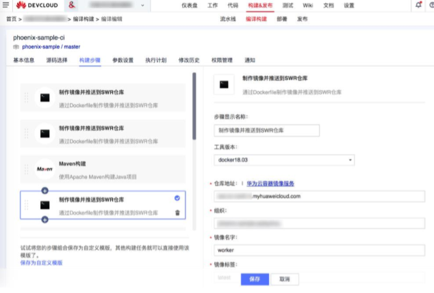
Task: Switch to the 权限管理 tab
Action: pyautogui.click(x=222, y=60)
